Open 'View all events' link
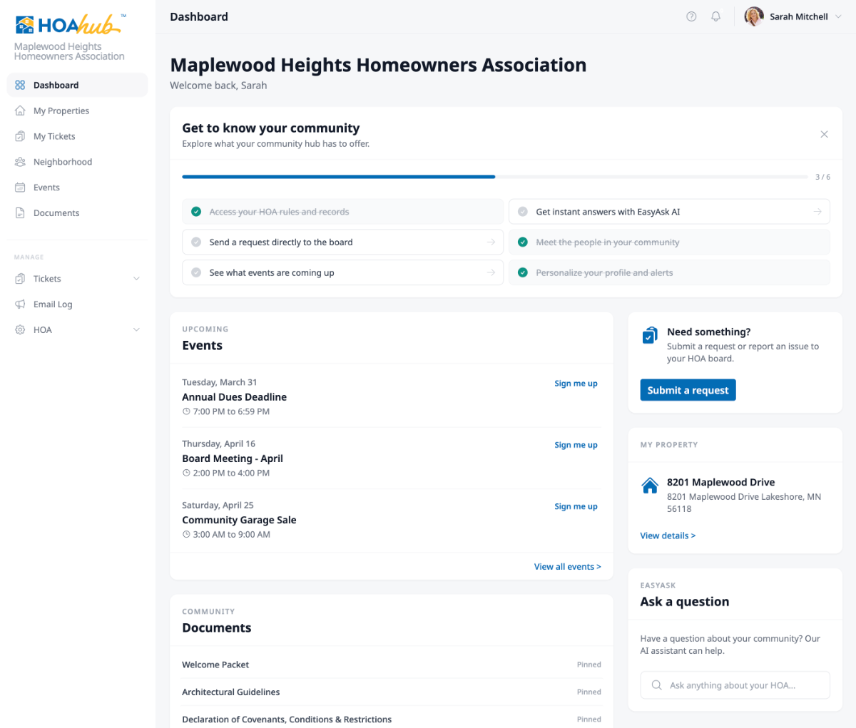Viewport: 856px width, 728px height. point(567,566)
